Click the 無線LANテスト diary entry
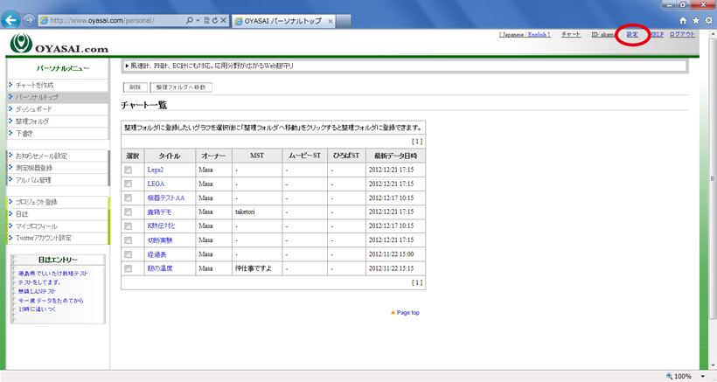The image size is (717, 382). (x=37, y=292)
